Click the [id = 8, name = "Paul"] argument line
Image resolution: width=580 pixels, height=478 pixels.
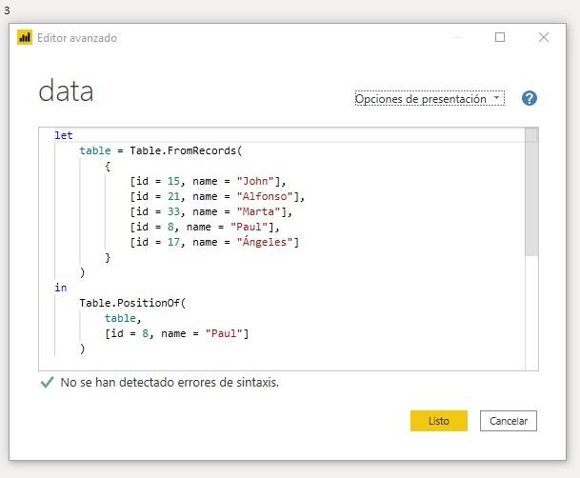(x=177, y=333)
